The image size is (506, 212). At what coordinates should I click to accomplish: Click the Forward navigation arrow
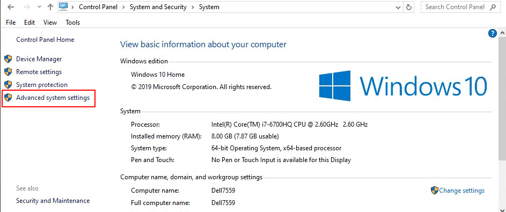[27, 7]
